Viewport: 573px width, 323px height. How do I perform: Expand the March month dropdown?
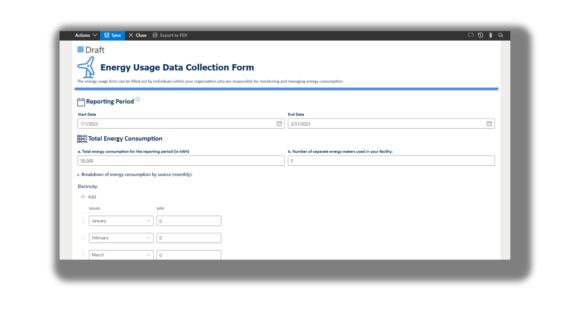[x=148, y=255]
